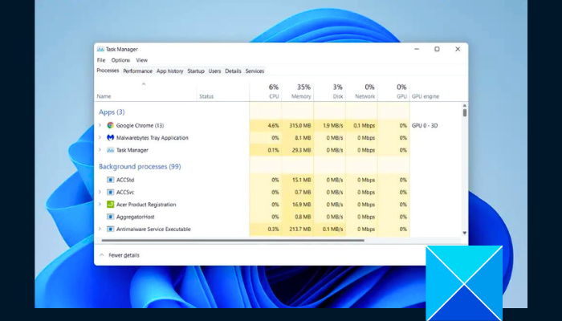Select the ACCStd process icon
This screenshot has width=562, height=321.
111,180
